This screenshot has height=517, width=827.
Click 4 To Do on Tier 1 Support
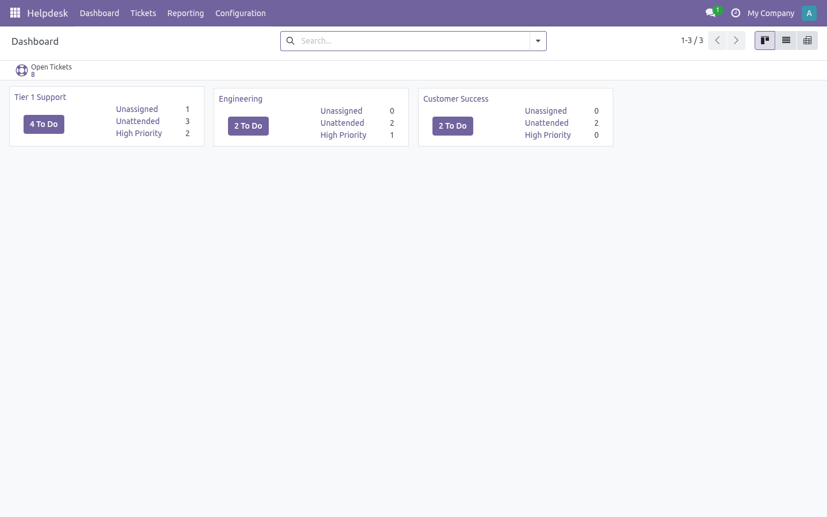click(x=44, y=124)
